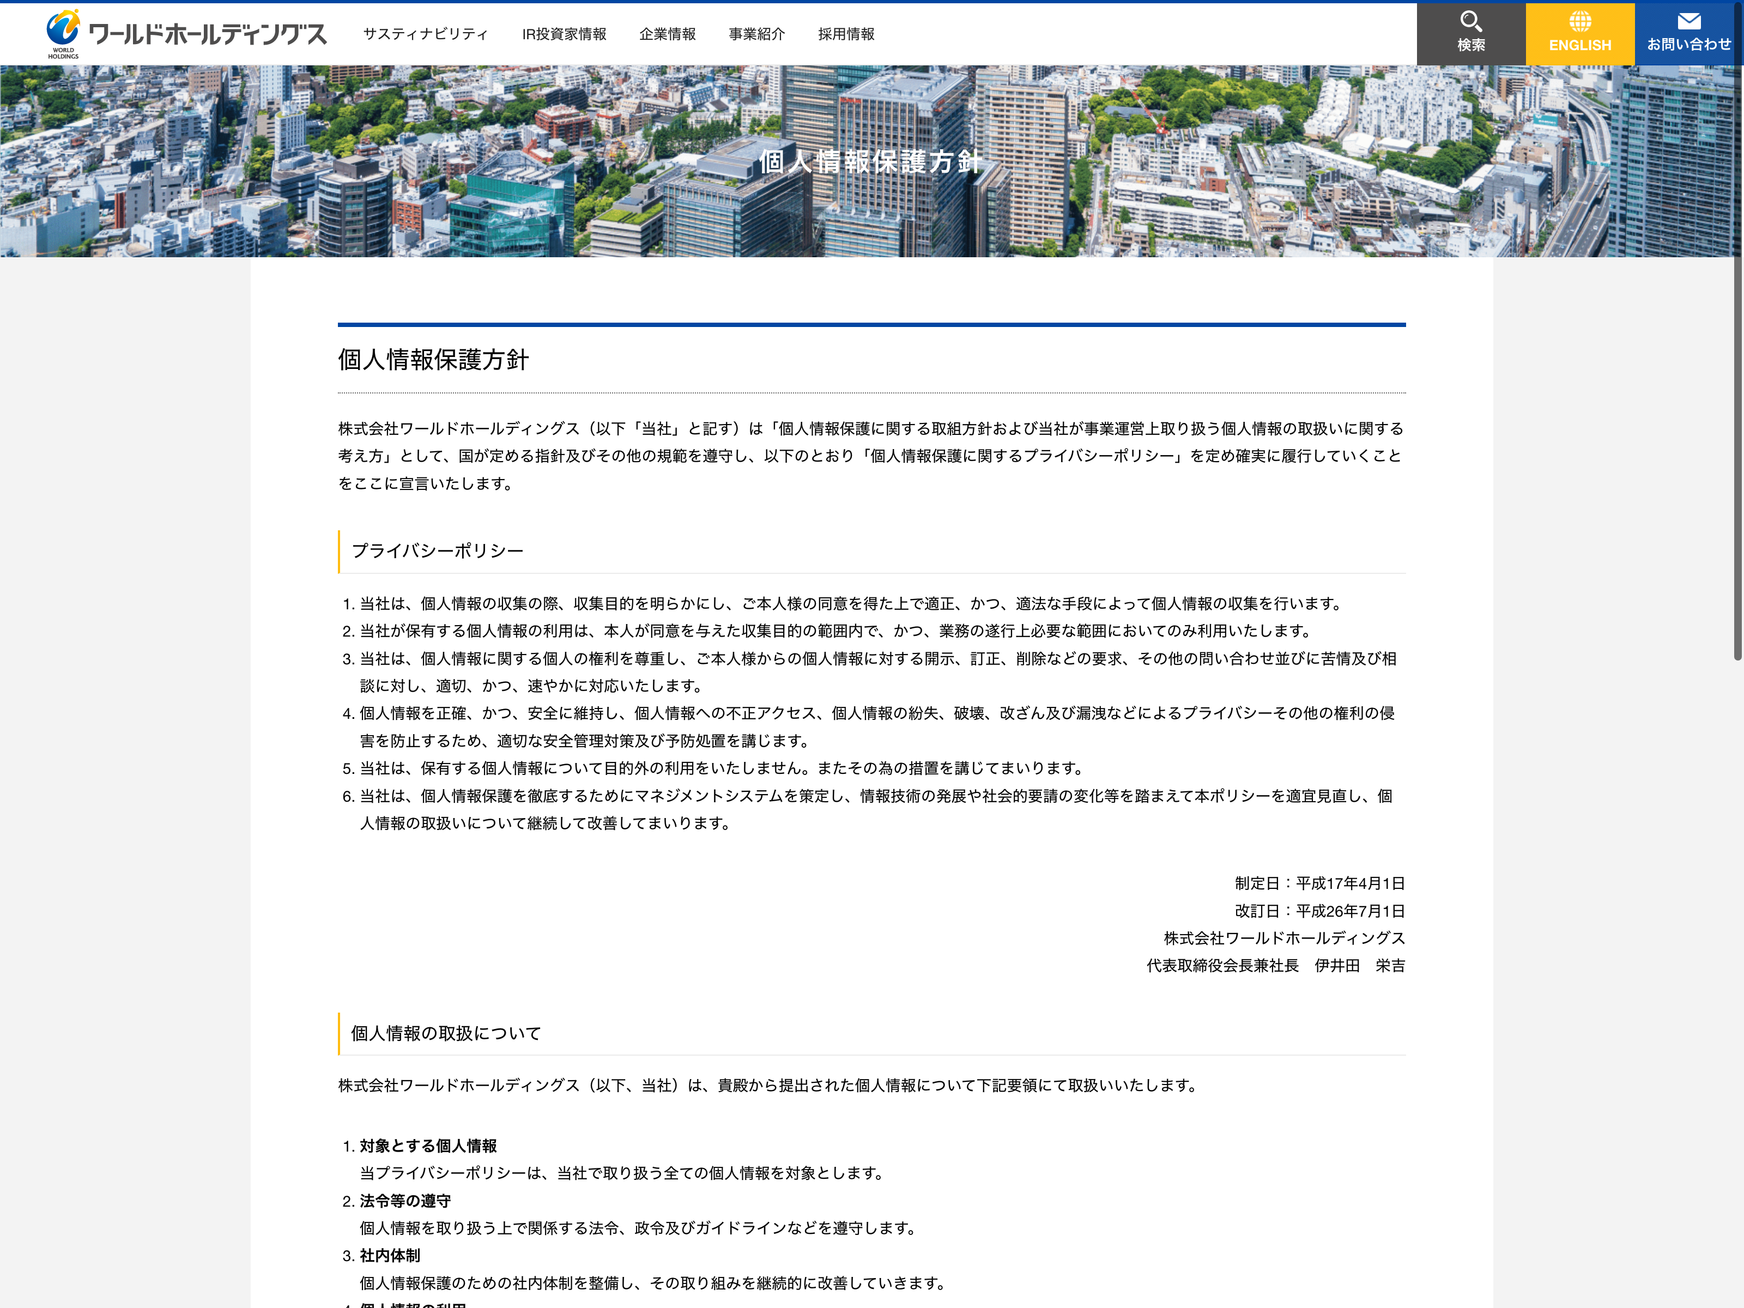Screen dimensions: 1744x1308
Task: Go to 事業紹介 in the top navigation
Action: pos(756,34)
